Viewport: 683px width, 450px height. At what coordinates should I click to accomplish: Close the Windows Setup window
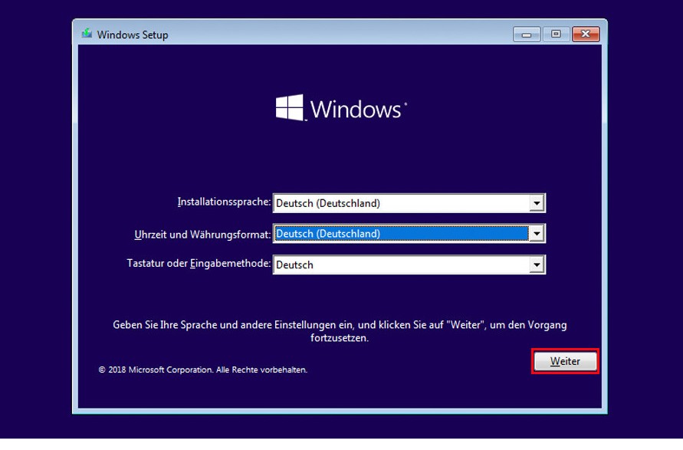[586, 34]
